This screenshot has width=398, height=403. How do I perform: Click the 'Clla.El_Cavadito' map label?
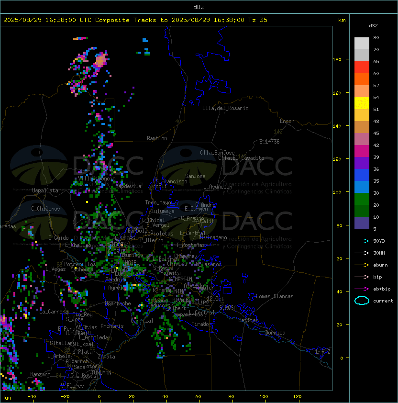click(x=241, y=158)
